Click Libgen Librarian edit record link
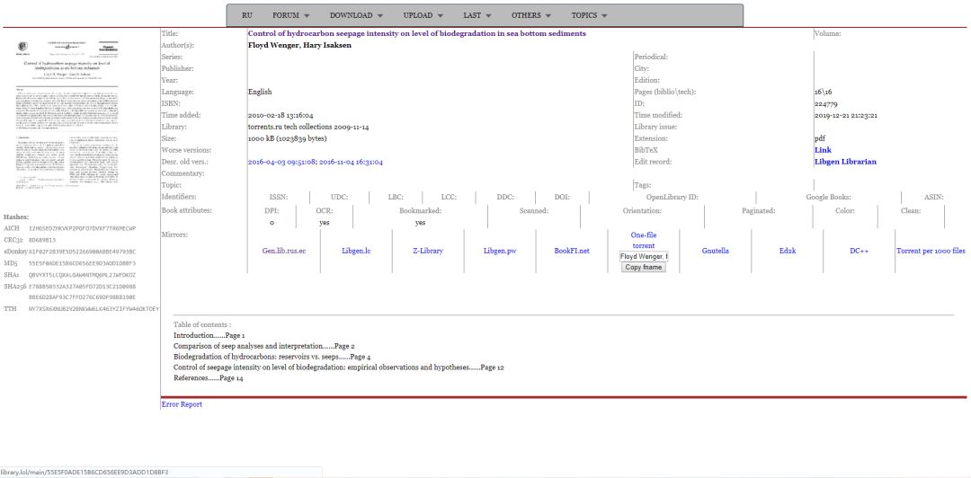 tap(845, 162)
